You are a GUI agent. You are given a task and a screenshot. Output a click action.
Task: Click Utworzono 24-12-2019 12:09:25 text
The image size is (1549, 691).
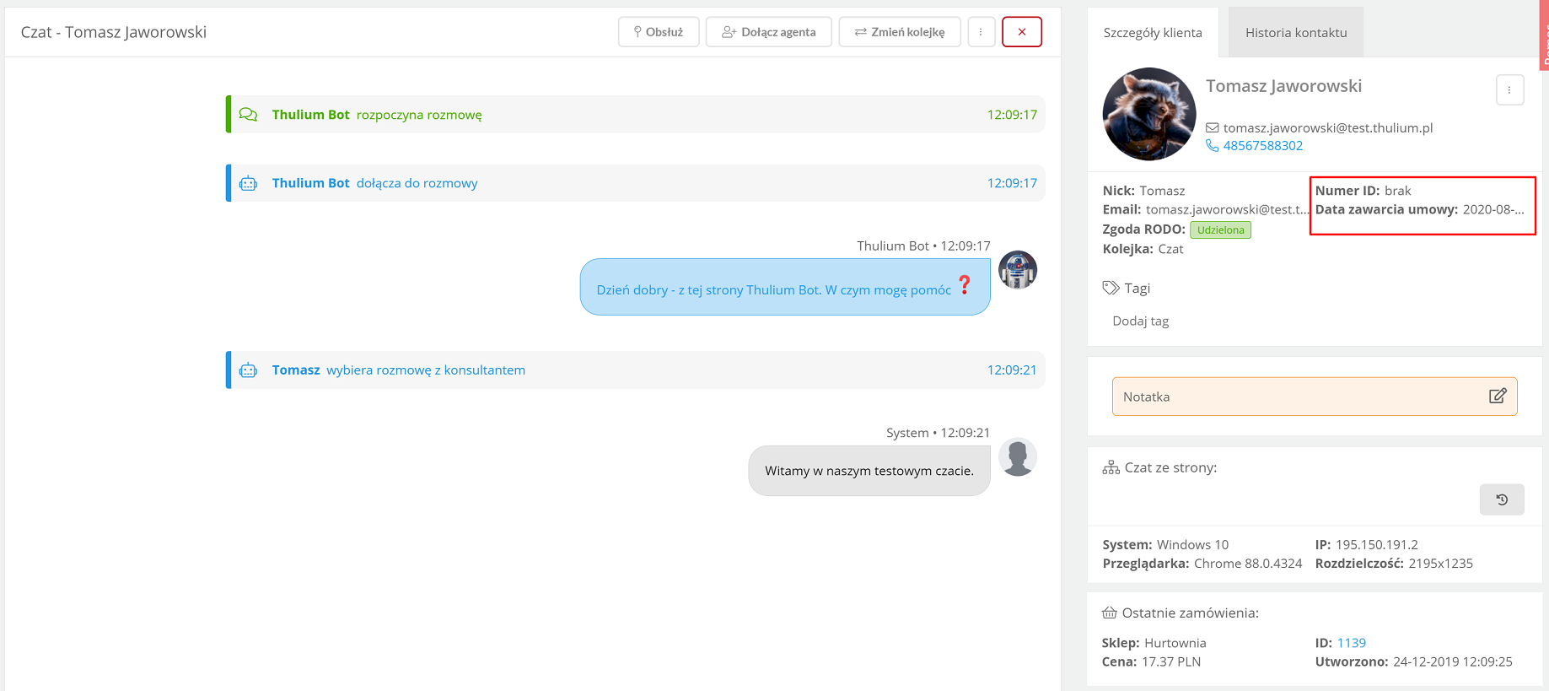click(1413, 661)
